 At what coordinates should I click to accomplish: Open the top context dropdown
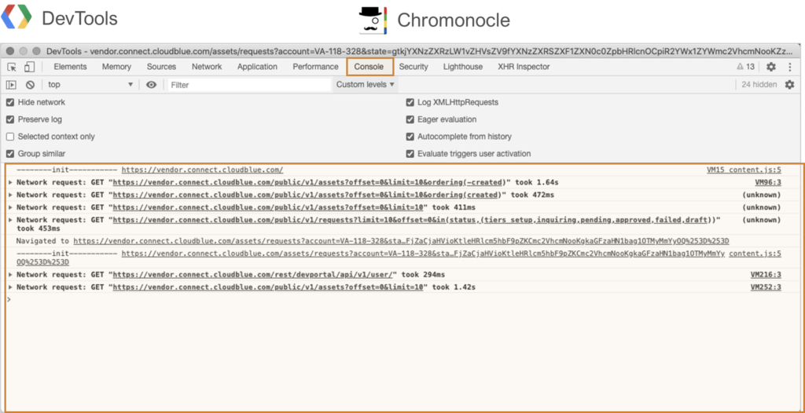[90, 85]
